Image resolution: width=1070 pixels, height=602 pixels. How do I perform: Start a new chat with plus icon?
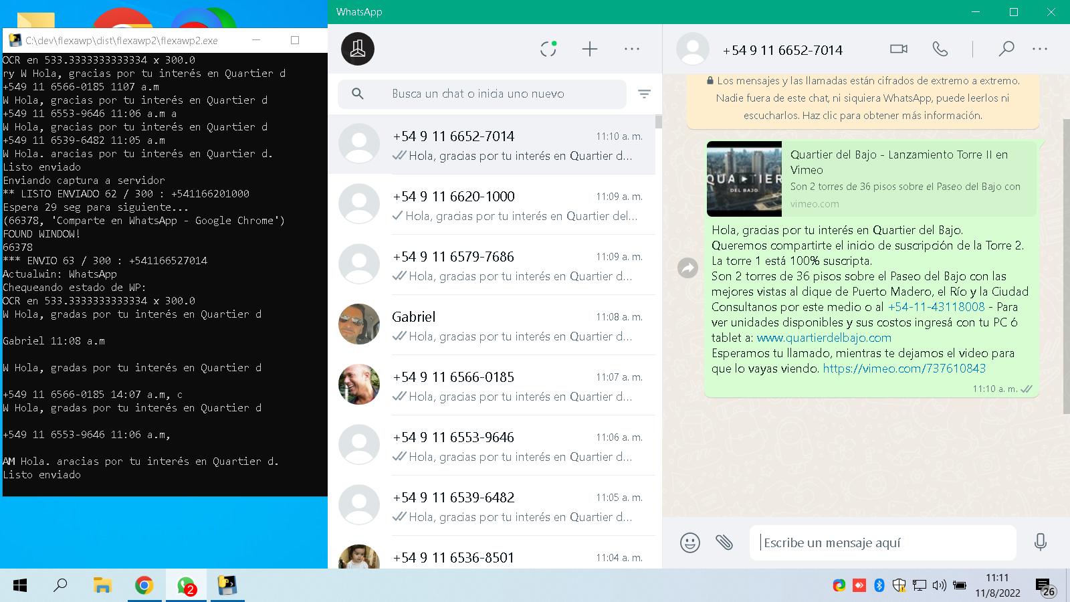click(590, 49)
